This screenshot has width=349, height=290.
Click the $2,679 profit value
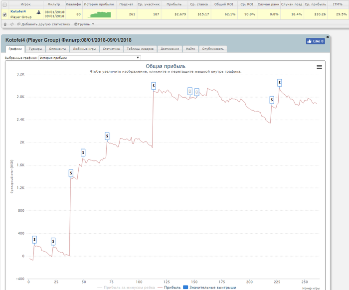pos(180,14)
